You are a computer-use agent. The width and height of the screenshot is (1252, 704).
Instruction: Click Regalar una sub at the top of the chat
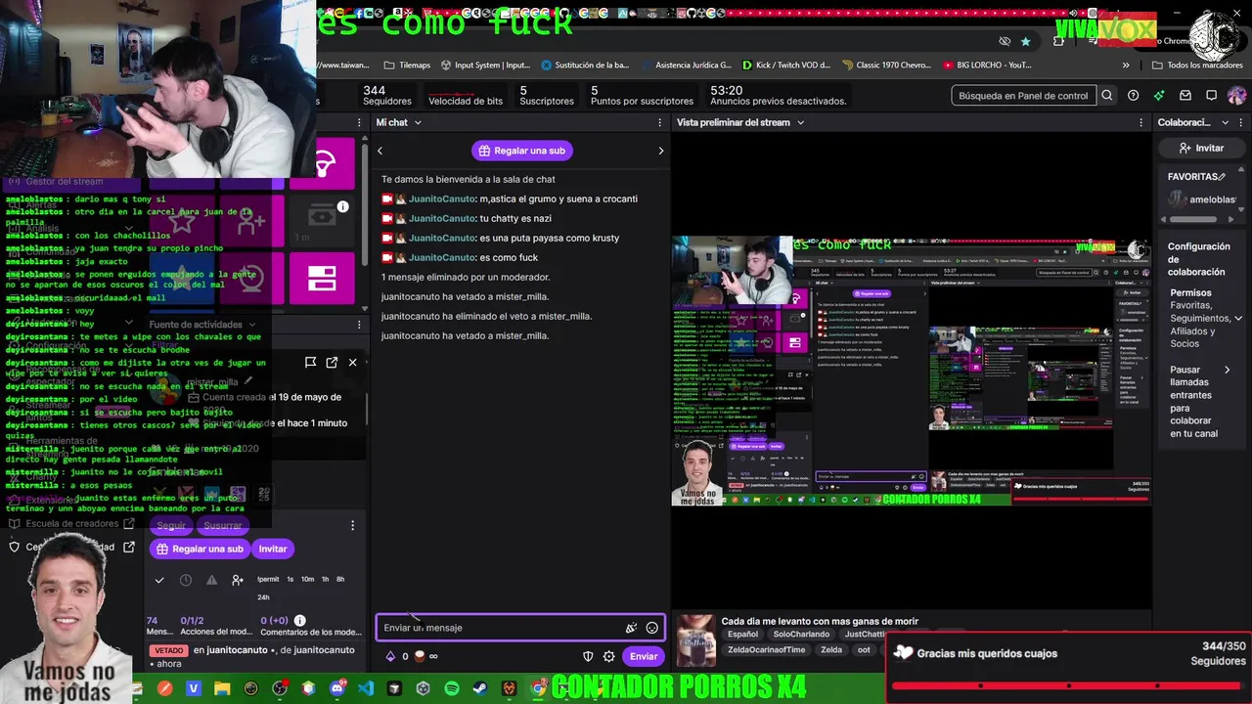coord(521,151)
